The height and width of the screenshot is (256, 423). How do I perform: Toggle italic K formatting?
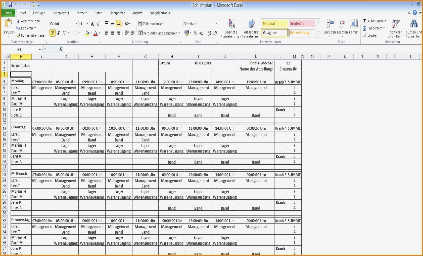(x=58, y=33)
